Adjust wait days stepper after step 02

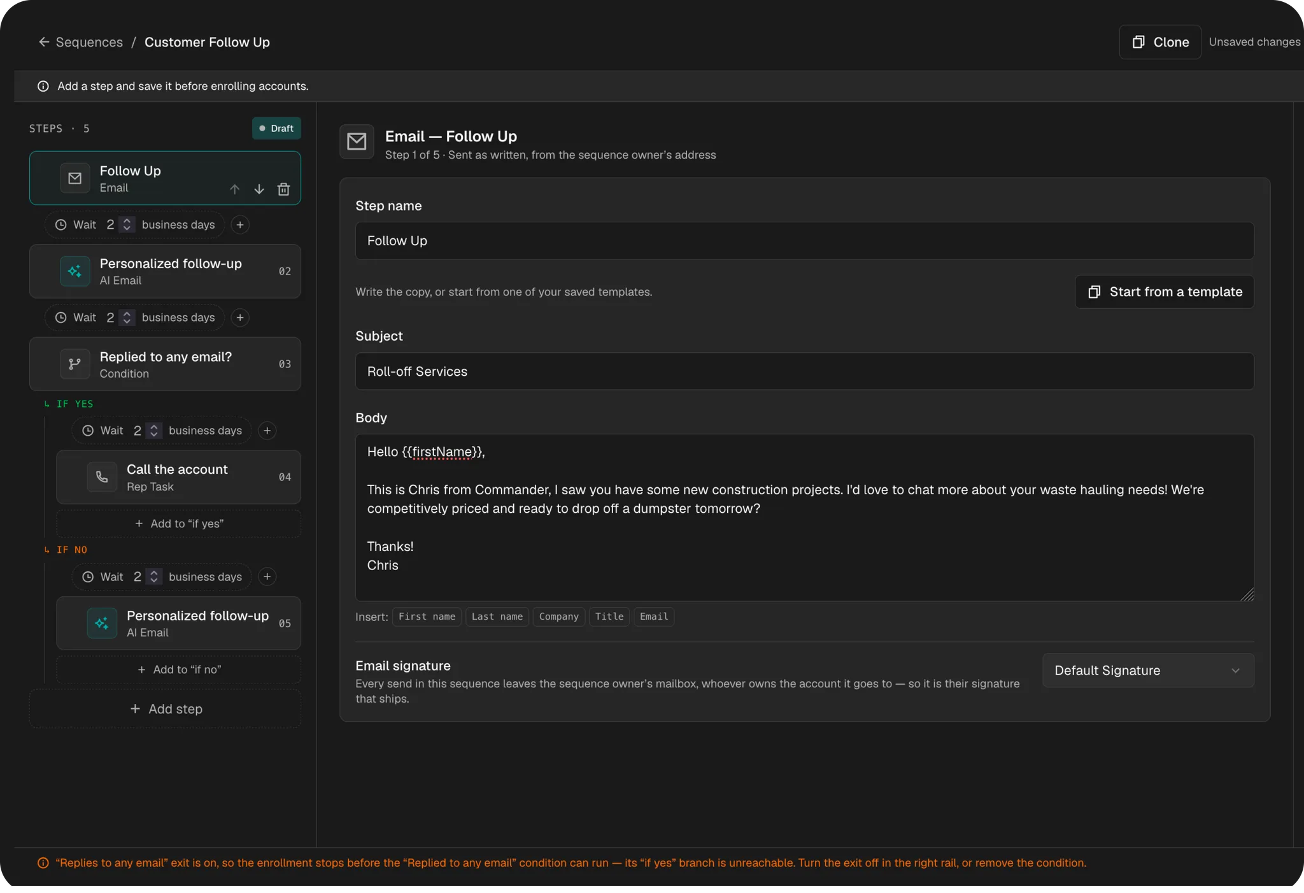(x=127, y=318)
